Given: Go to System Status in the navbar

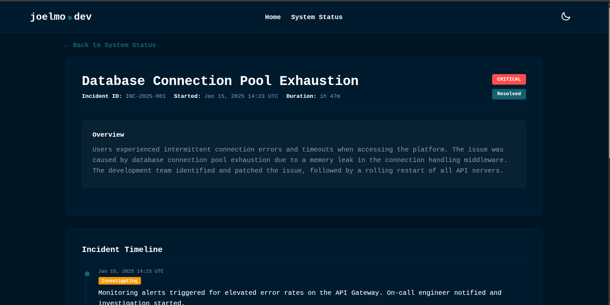Looking at the screenshot, I should pyautogui.click(x=317, y=17).
